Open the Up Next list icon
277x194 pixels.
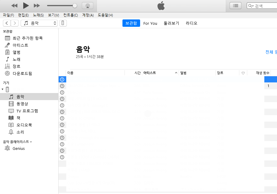click(235, 6)
